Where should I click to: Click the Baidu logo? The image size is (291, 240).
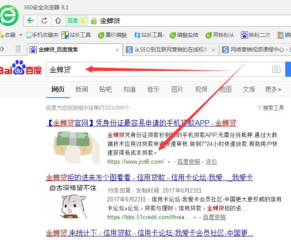(x=21, y=70)
